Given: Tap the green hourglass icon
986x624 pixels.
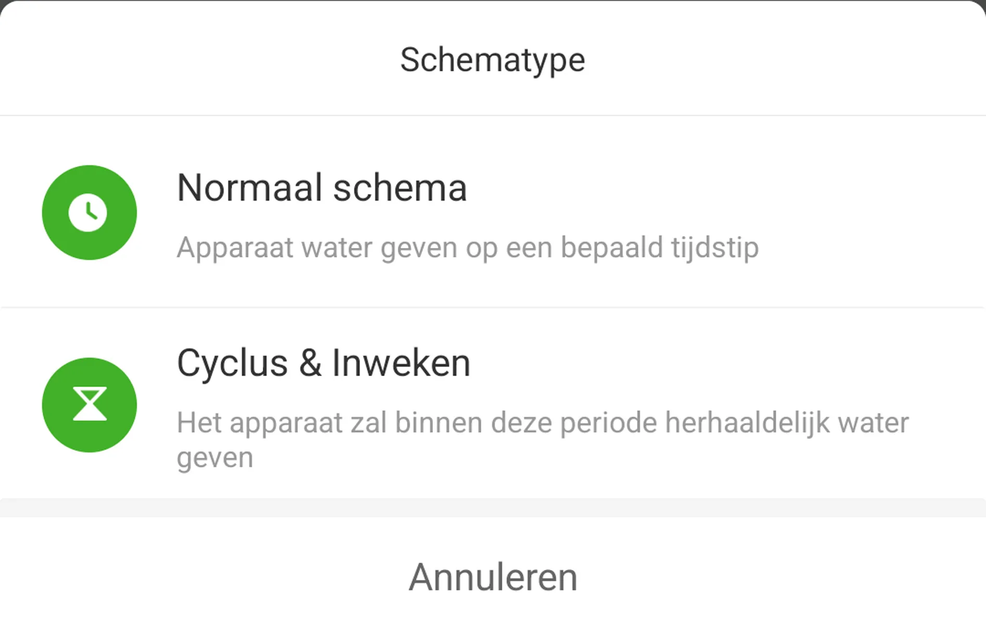Looking at the screenshot, I should (89, 405).
